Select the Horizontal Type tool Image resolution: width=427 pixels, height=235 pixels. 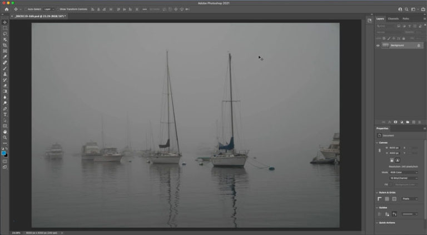pos(5,114)
